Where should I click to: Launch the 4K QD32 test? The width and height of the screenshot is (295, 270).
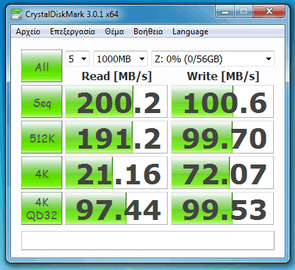[42, 208]
